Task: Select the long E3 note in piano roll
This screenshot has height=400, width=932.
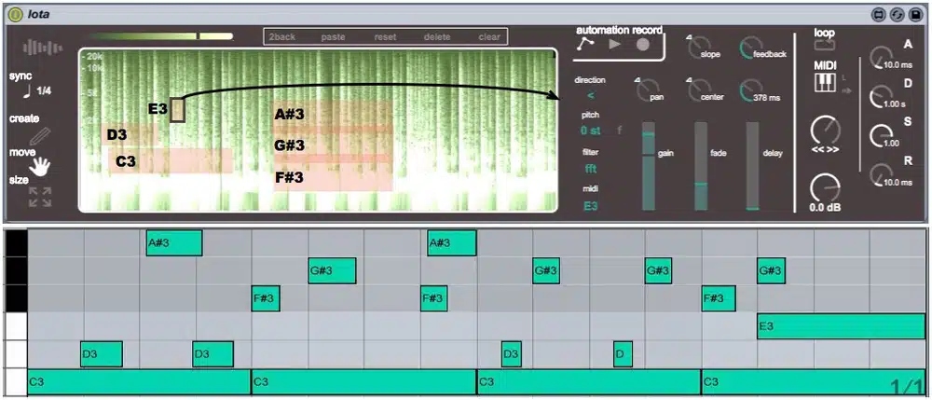Action: pos(841,325)
